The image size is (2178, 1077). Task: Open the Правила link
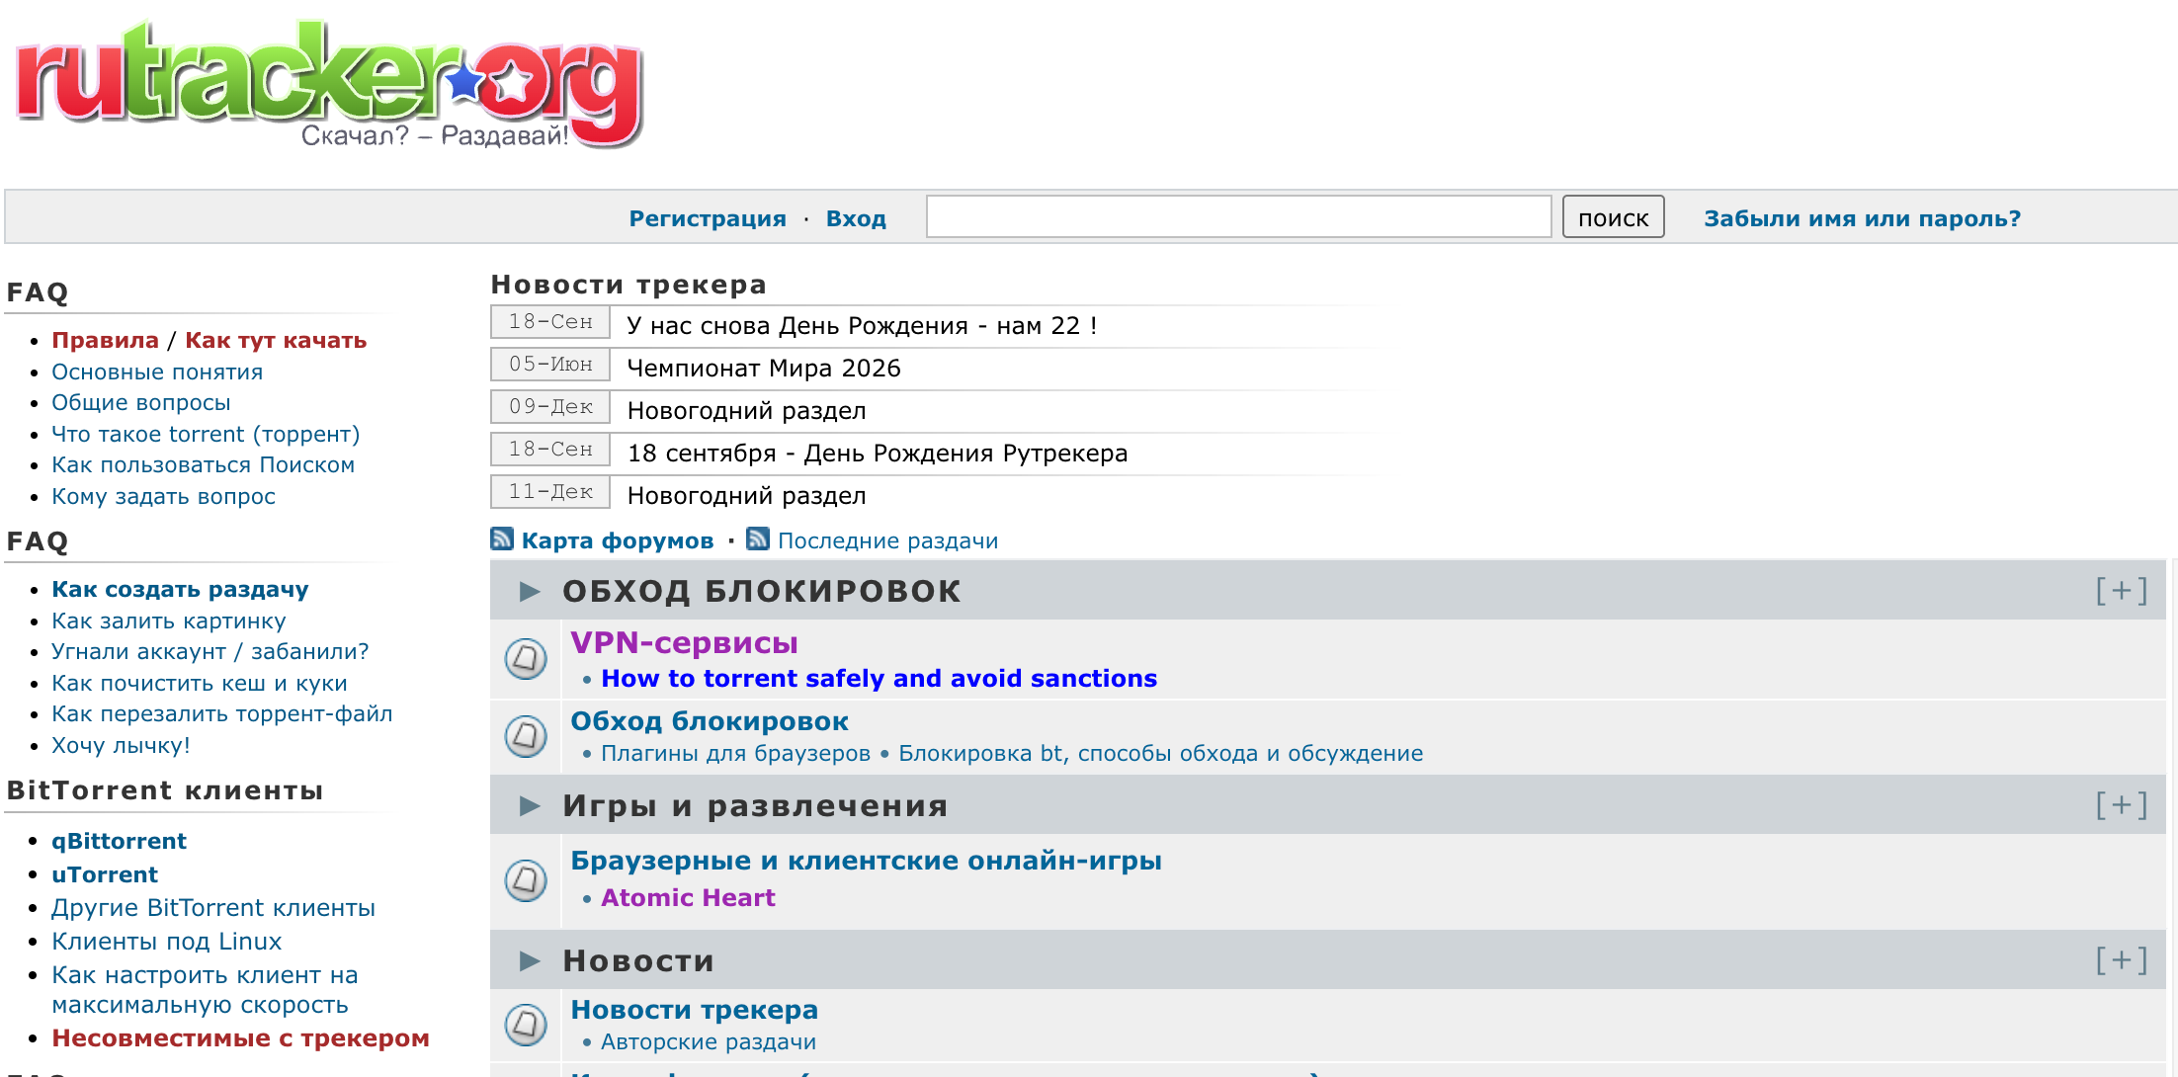tap(105, 340)
